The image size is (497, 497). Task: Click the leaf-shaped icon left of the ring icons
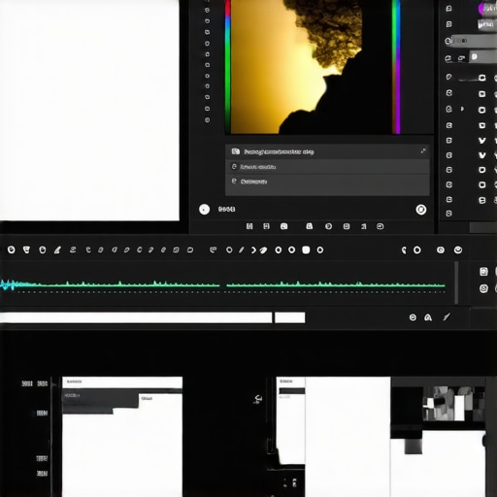coord(263,250)
